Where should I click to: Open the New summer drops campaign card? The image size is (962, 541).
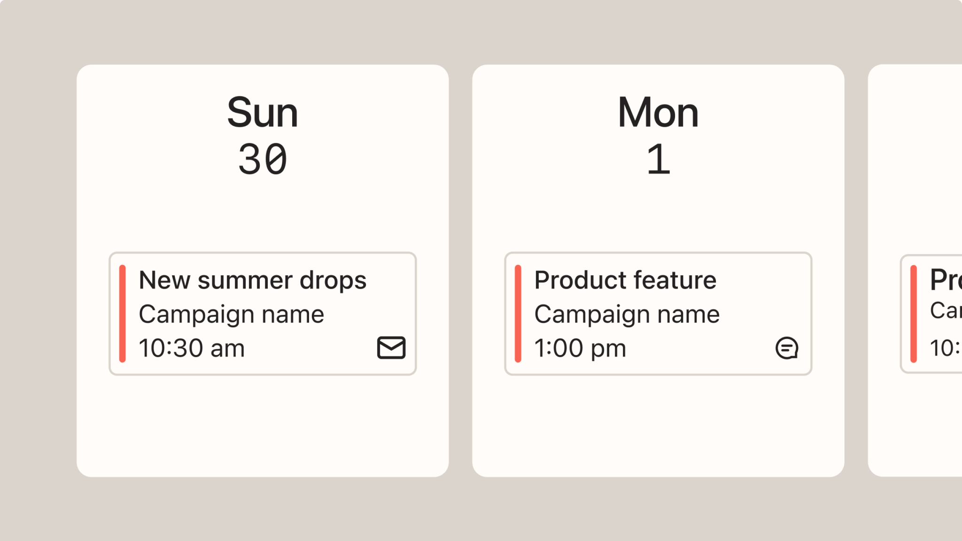point(263,314)
